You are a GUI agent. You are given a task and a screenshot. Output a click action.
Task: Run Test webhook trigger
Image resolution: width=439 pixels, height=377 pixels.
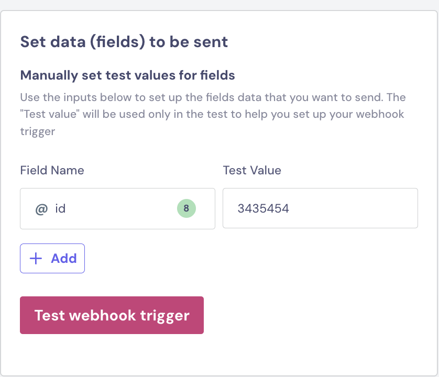click(x=112, y=315)
